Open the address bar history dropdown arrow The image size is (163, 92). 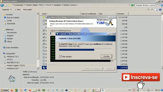tap(129, 5)
